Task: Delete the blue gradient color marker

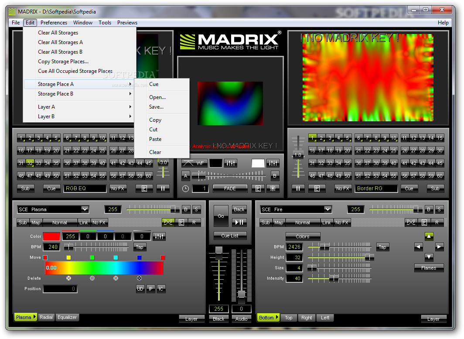Action: (x=140, y=278)
